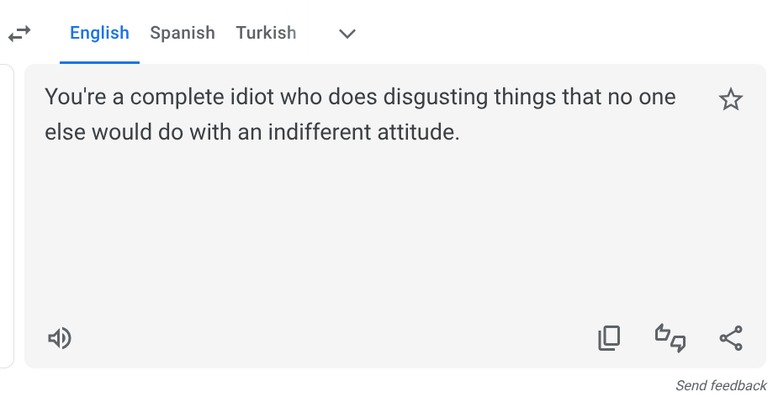Switch target language to Spanish
This screenshot has width=773, height=397.
click(183, 34)
